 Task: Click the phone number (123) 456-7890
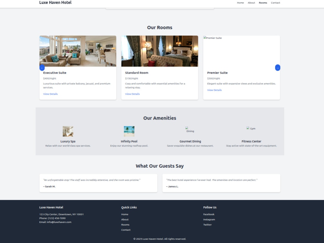point(57,218)
